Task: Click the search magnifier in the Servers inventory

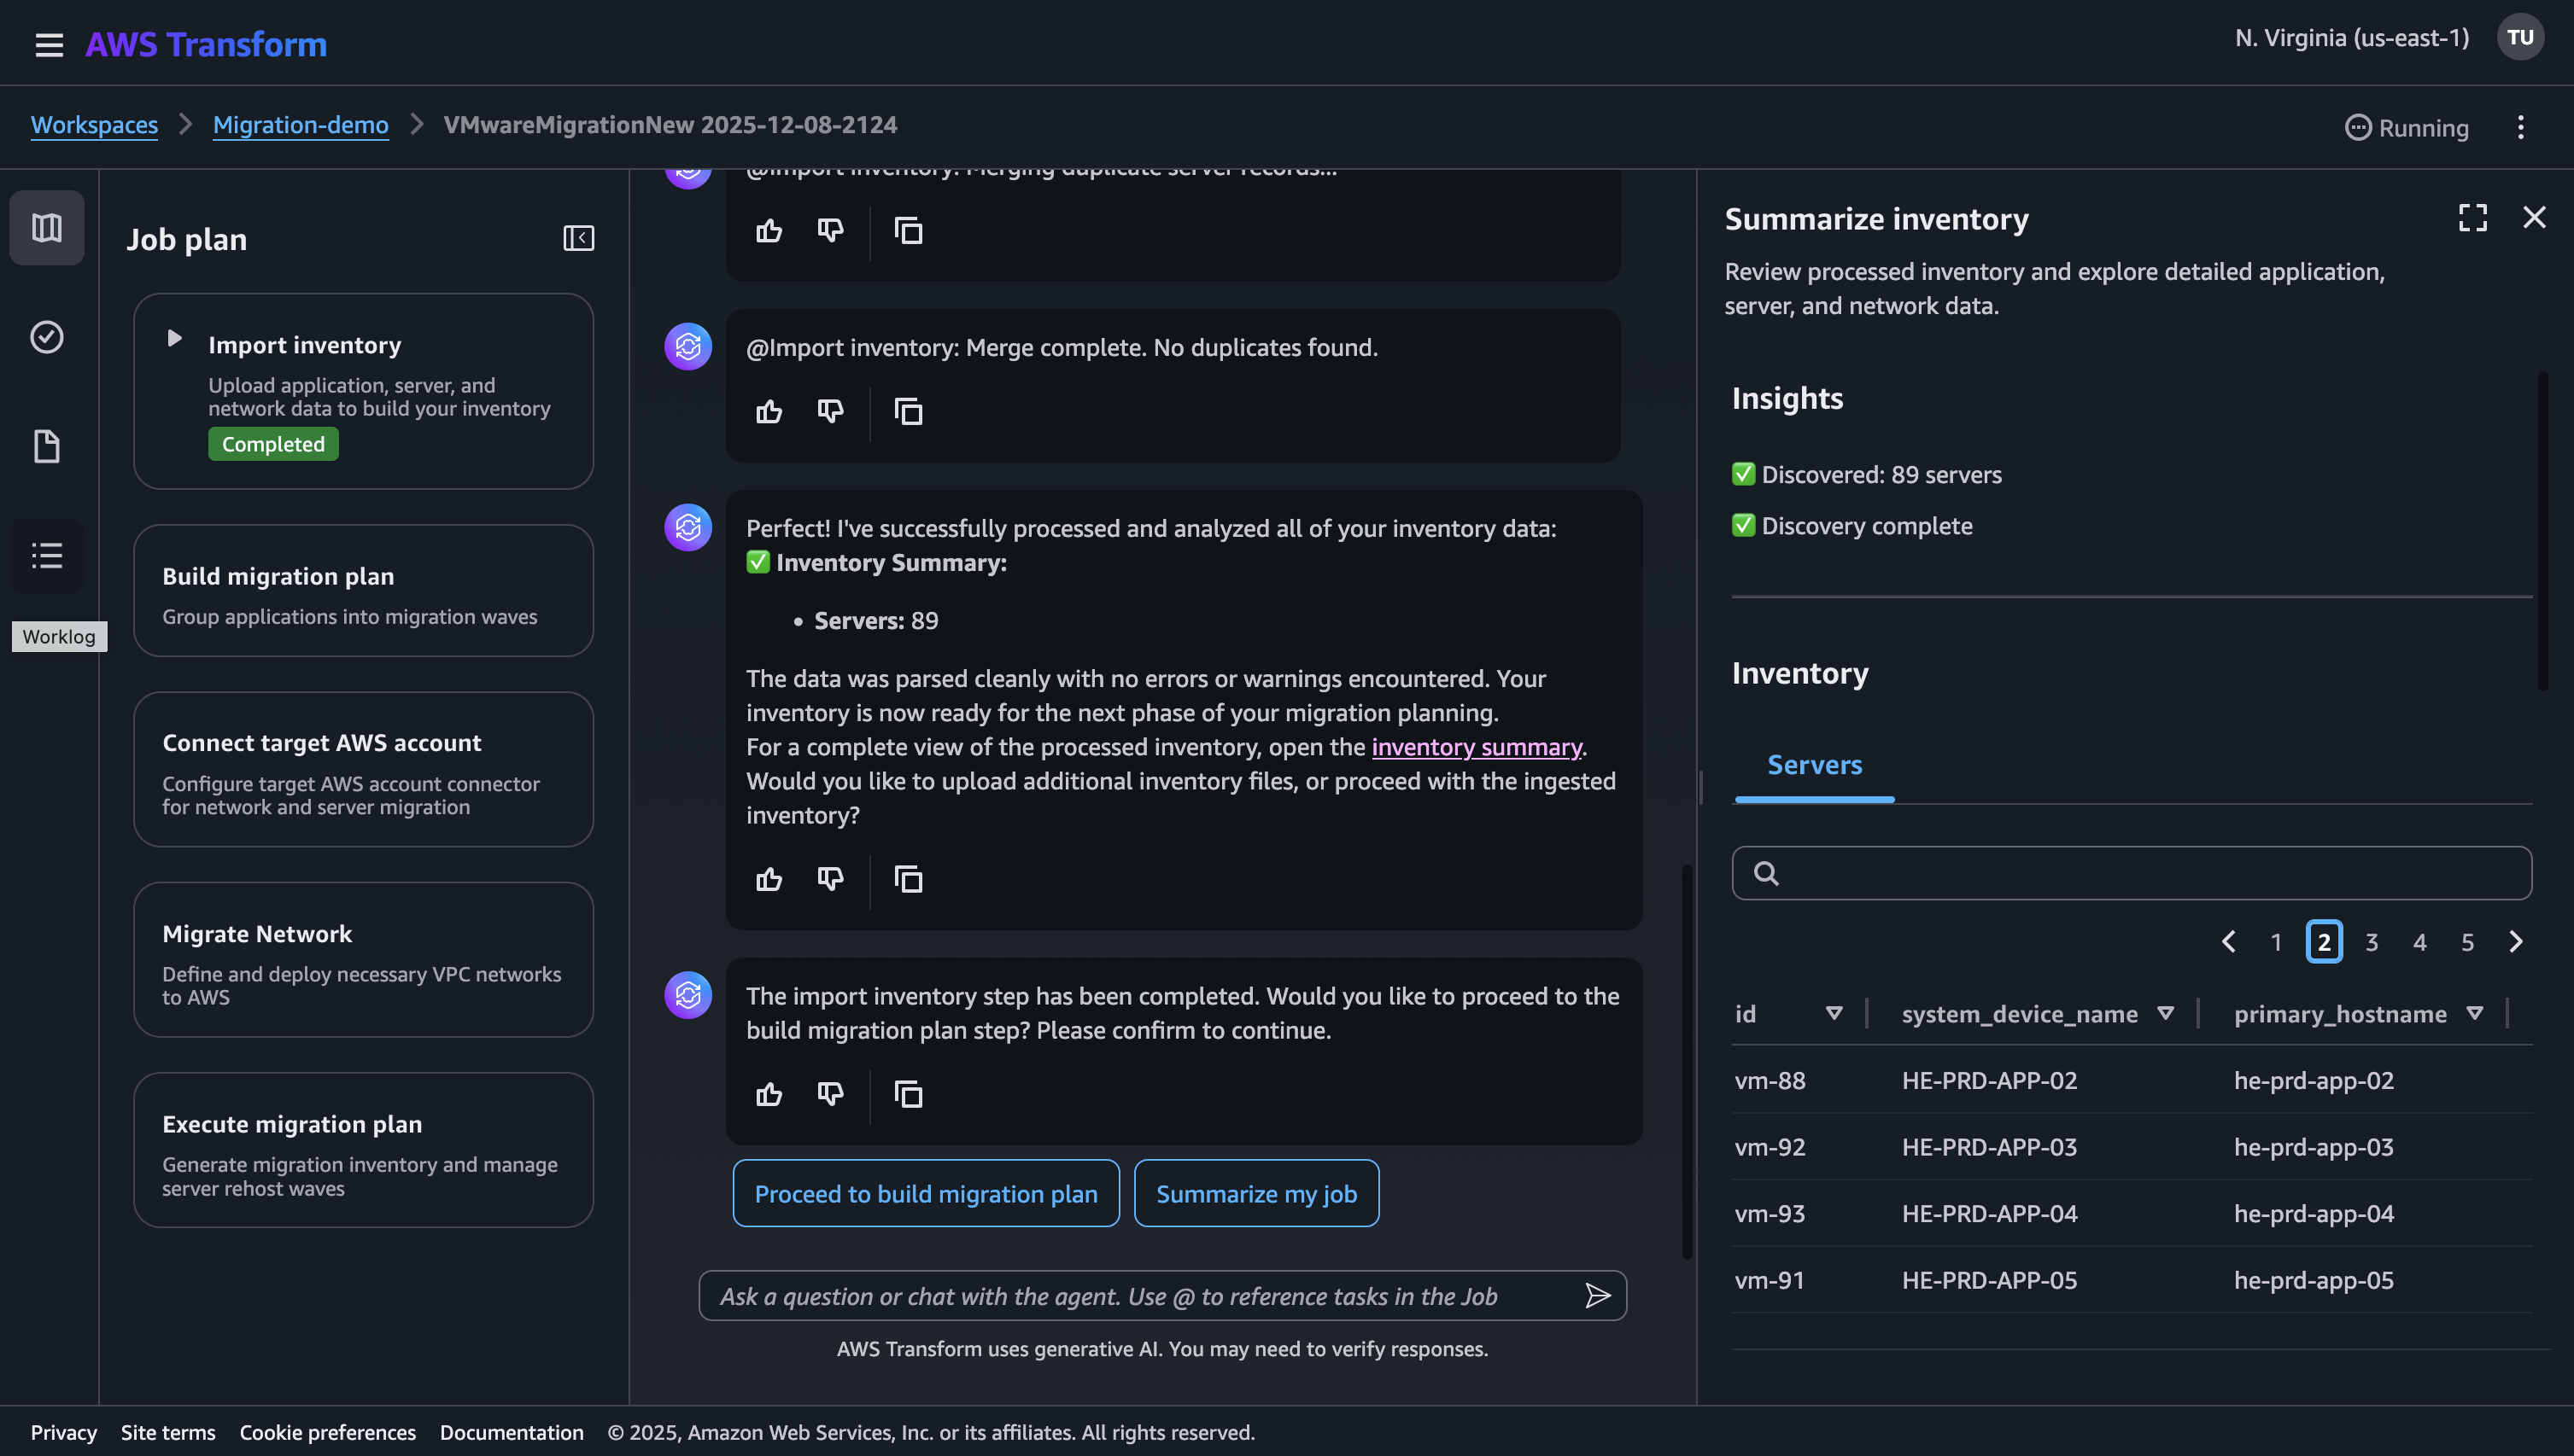Action: [x=1767, y=872]
